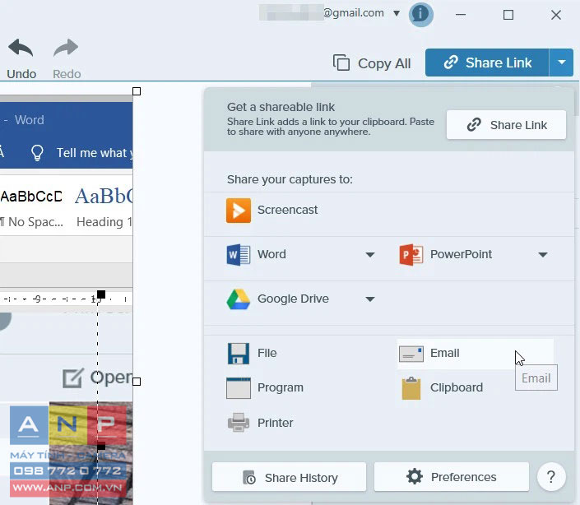Screen dimensions: 580x505
Task: Send capture to Printer
Action: coord(276,423)
